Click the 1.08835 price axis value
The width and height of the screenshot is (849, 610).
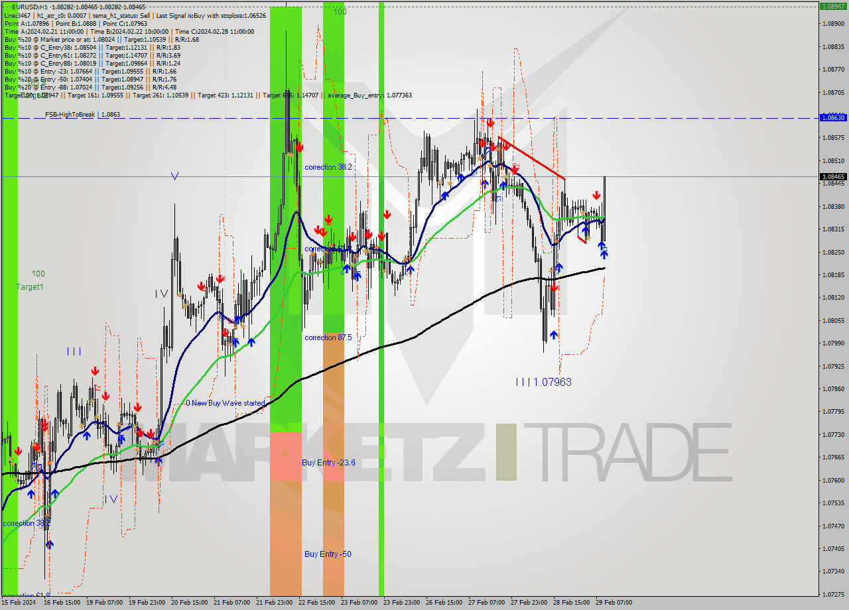(x=833, y=46)
